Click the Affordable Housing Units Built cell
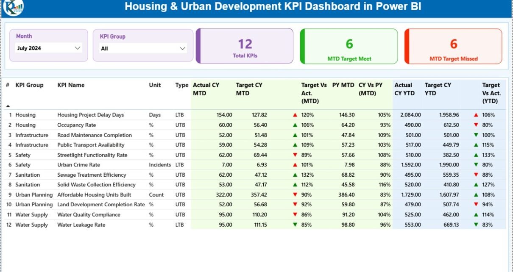 [94, 195]
